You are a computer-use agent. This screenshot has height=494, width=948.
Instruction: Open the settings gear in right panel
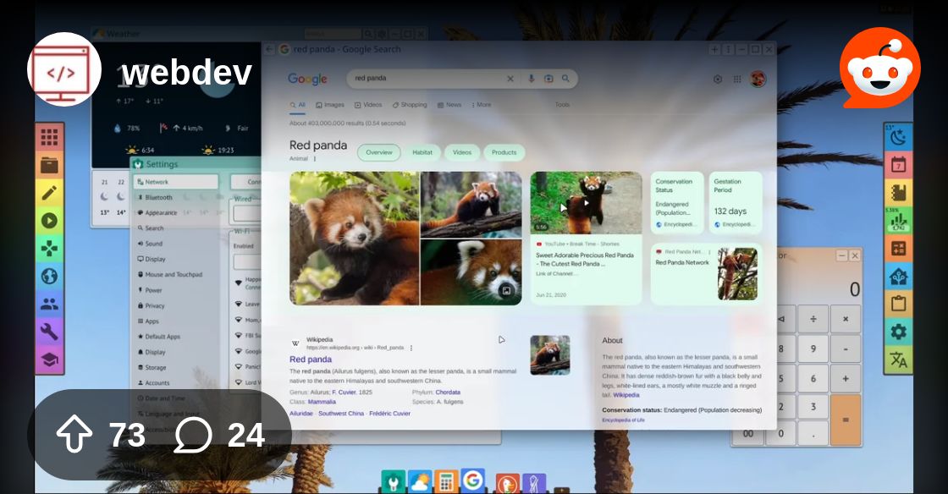(x=898, y=332)
